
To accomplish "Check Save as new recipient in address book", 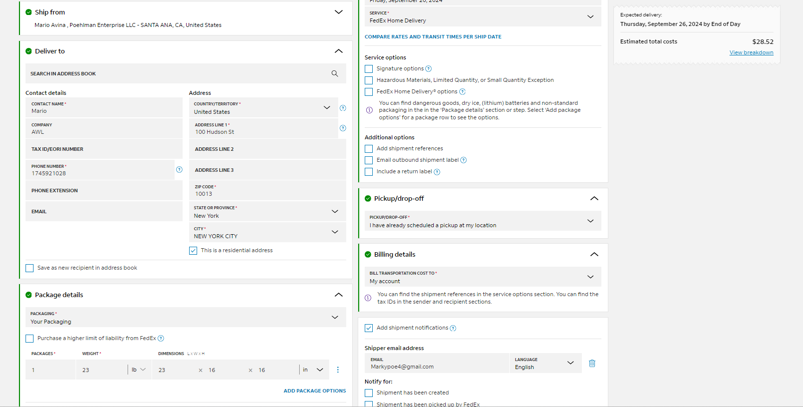I will point(30,268).
